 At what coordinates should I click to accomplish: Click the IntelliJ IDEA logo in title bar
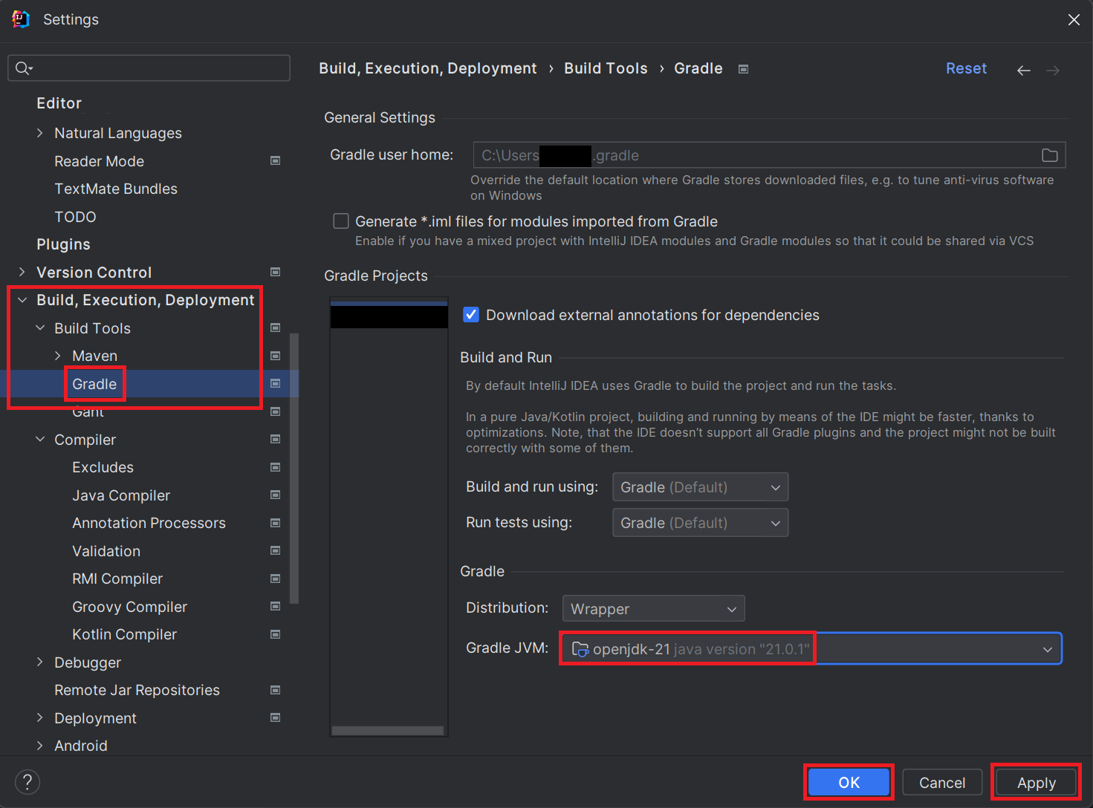pyautogui.click(x=21, y=19)
